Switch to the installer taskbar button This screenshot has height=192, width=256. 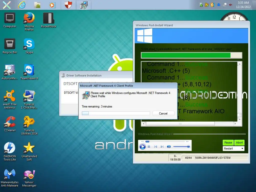84,5
